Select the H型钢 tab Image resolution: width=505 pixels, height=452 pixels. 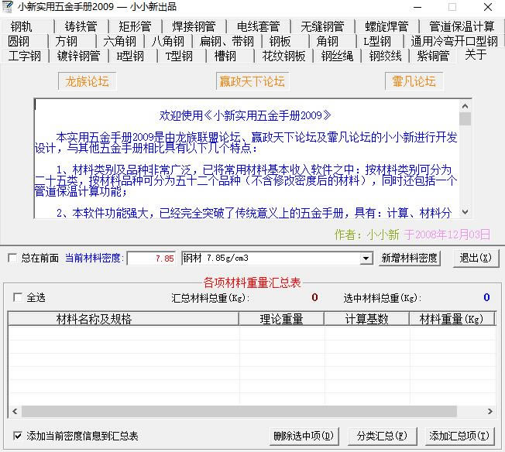(132, 56)
